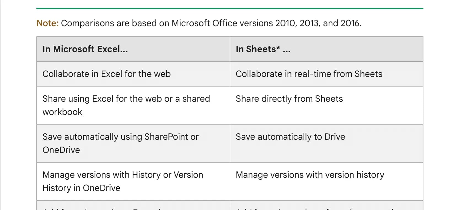Click the 'In Microsoft Excel...' column header
Screen dimensions: 467x210
[133, 49]
